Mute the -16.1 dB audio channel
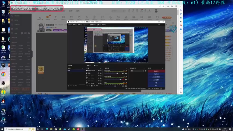This screenshot has height=131, width=233. (123, 86)
